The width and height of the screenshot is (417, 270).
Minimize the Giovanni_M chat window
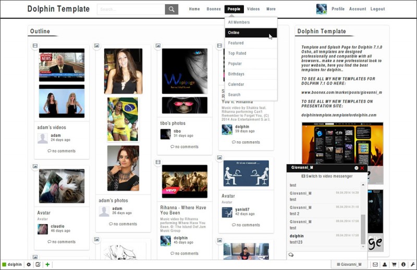point(357,168)
